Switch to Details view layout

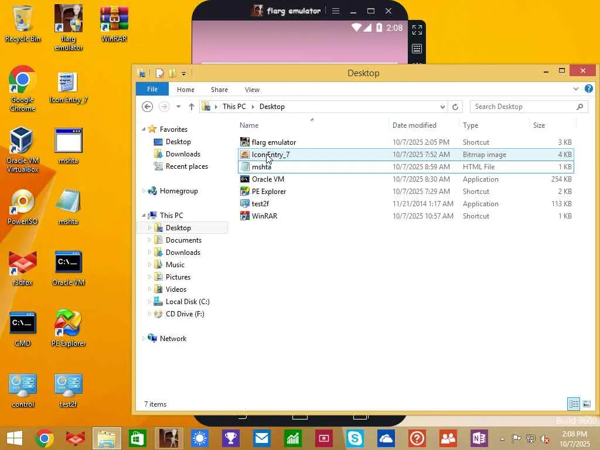pyautogui.click(x=573, y=404)
